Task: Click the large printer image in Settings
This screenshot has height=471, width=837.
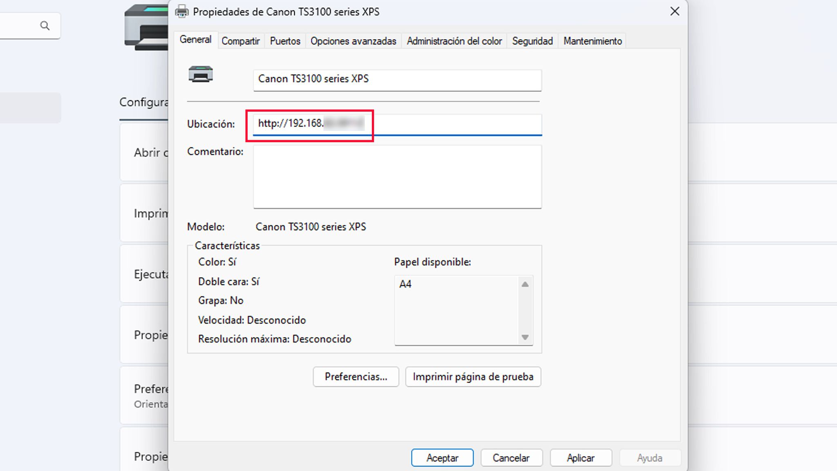Action: pos(147,28)
